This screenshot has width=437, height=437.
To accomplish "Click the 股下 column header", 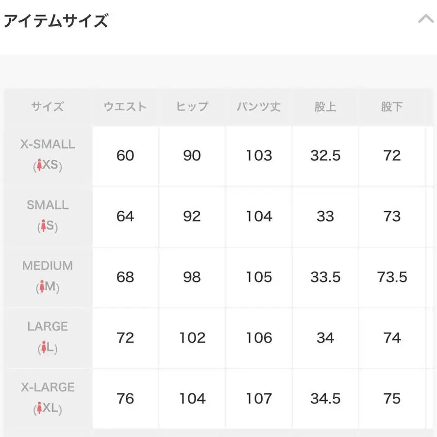I will click(x=392, y=107).
